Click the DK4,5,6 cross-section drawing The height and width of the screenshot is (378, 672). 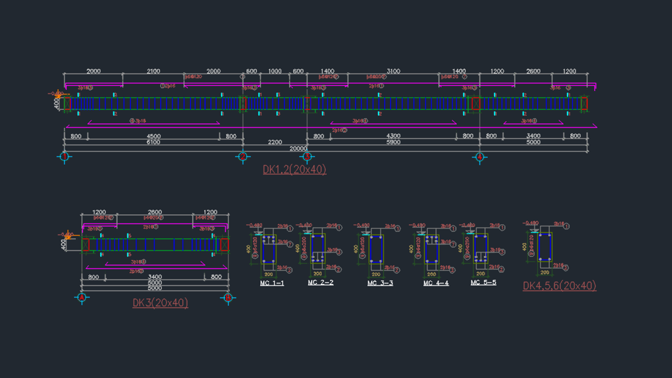544,247
